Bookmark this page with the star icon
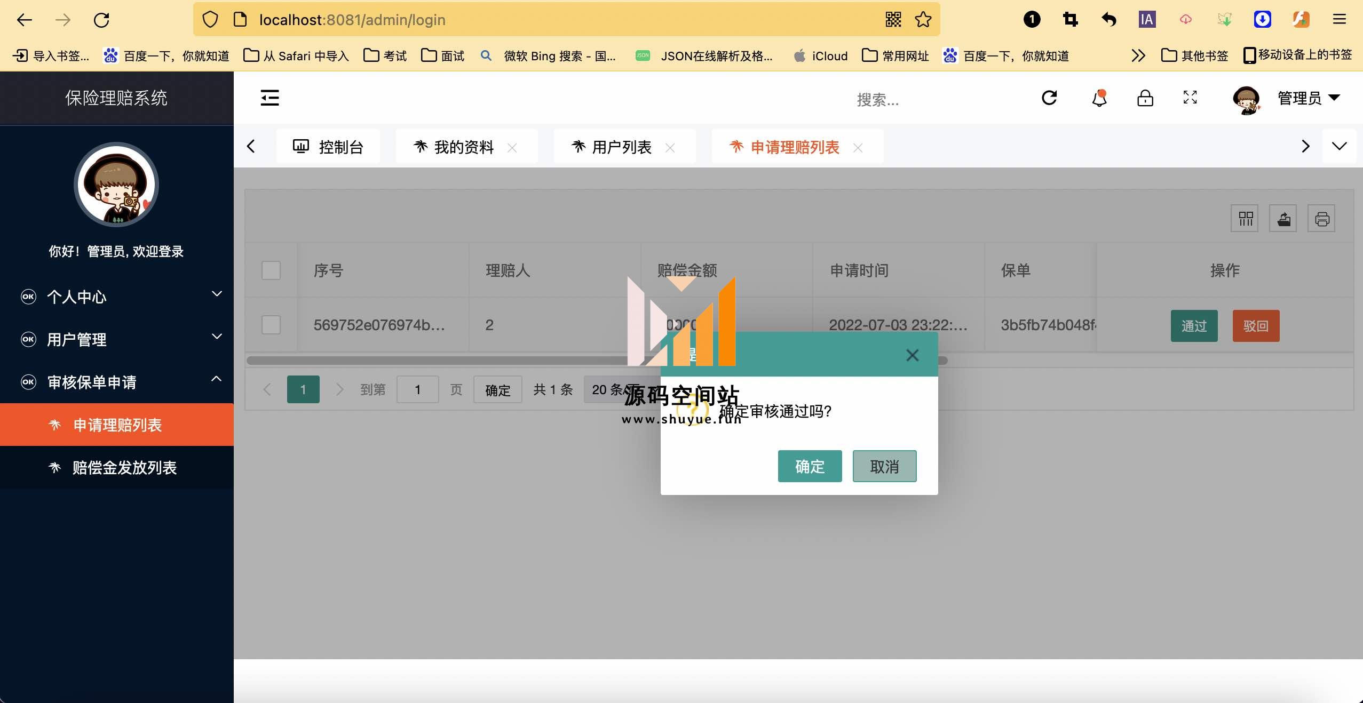Viewport: 1363px width, 703px height. point(923,20)
